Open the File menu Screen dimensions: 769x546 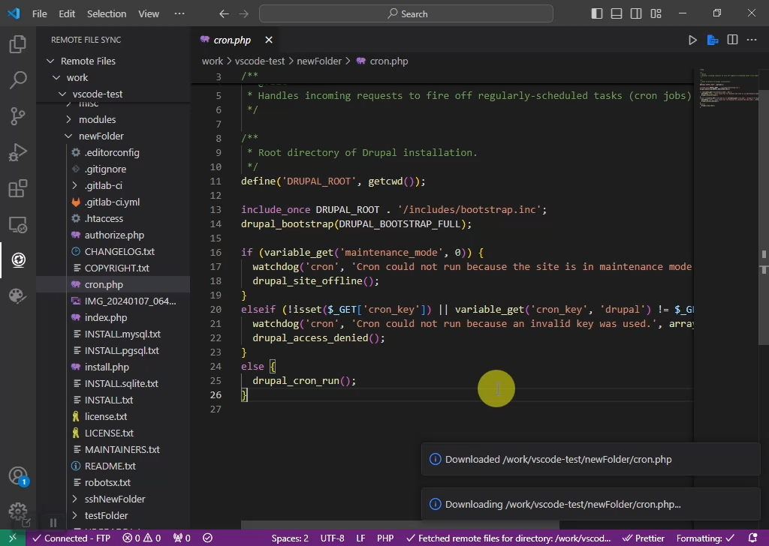(40, 13)
